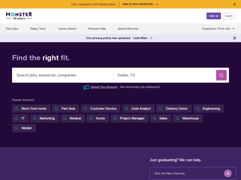Focus the job keywords search field
The height and width of the screenshot is (180, 241).
[62, 75]
